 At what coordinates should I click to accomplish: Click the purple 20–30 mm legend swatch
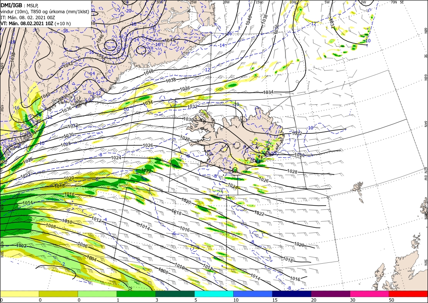[x=330, y=294]
